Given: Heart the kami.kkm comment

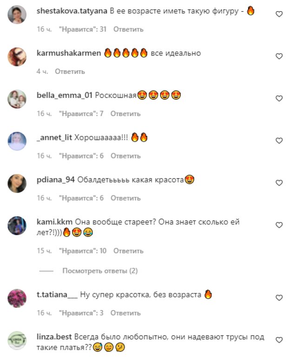Looking at the screenshot, I should point(279,225).
